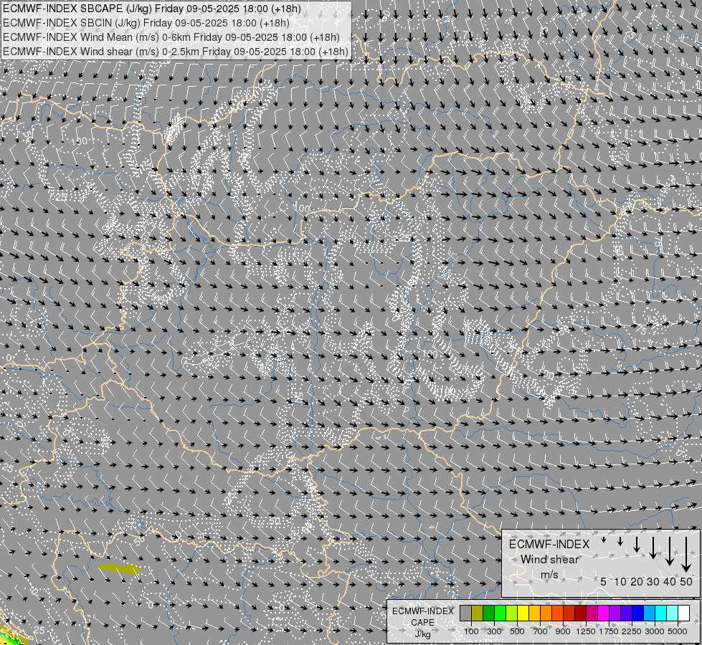
Task: Click the '900' CAPE scale value
Action: (x=563, y=631)
